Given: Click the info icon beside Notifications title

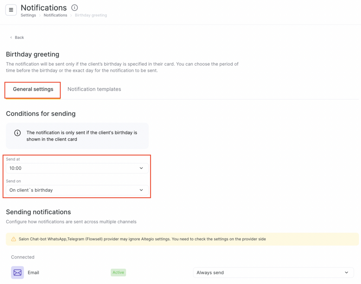Looking at the screenshot, I should pos(74,7).
